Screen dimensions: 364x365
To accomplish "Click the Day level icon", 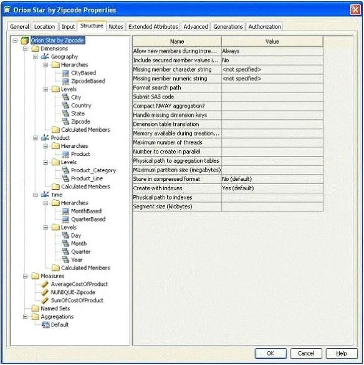I will pos(65,236).
